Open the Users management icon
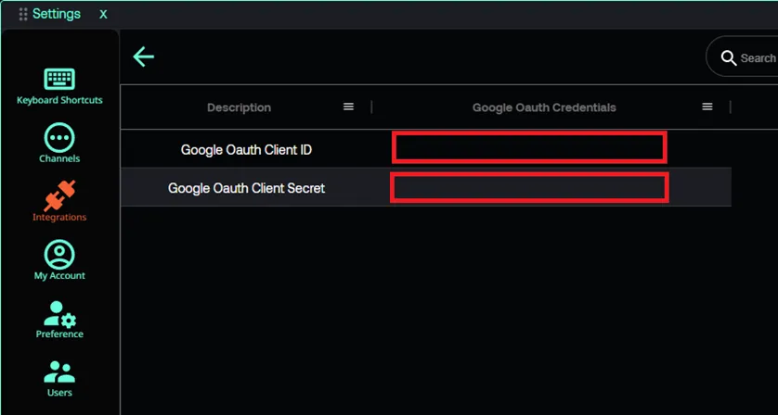 59,371
